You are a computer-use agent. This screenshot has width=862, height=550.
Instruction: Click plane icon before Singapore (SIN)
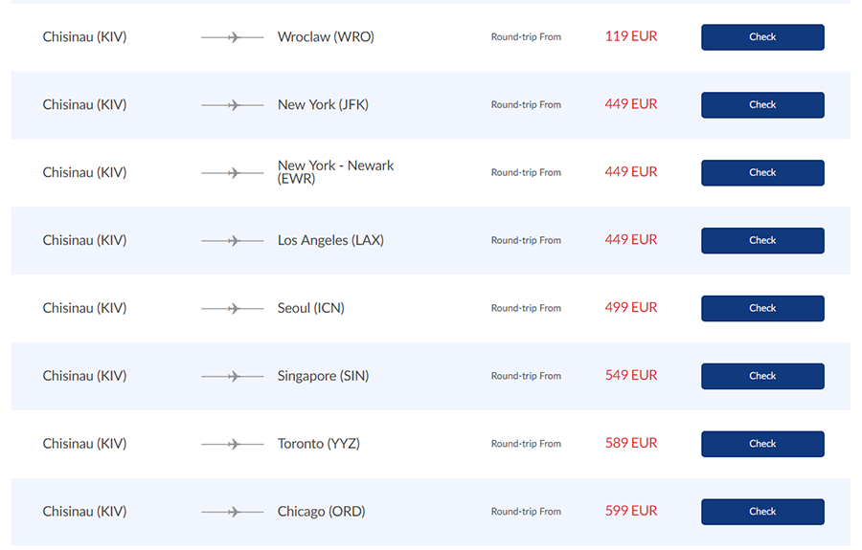[233, 376]
